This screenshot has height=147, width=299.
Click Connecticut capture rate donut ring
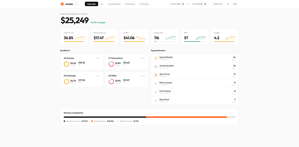(x=111, y=64)
